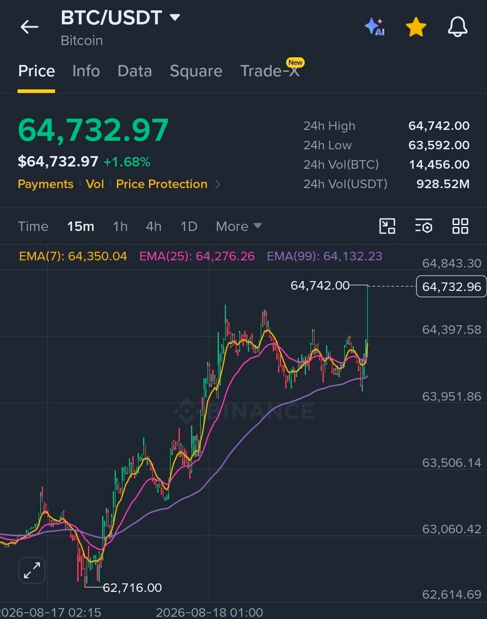Click the 64,843.30 price axis label
Screen dimensions: 487x619
(x=451, y=263)
